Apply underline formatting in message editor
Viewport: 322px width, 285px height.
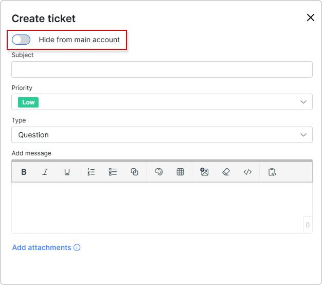point(67,172)
